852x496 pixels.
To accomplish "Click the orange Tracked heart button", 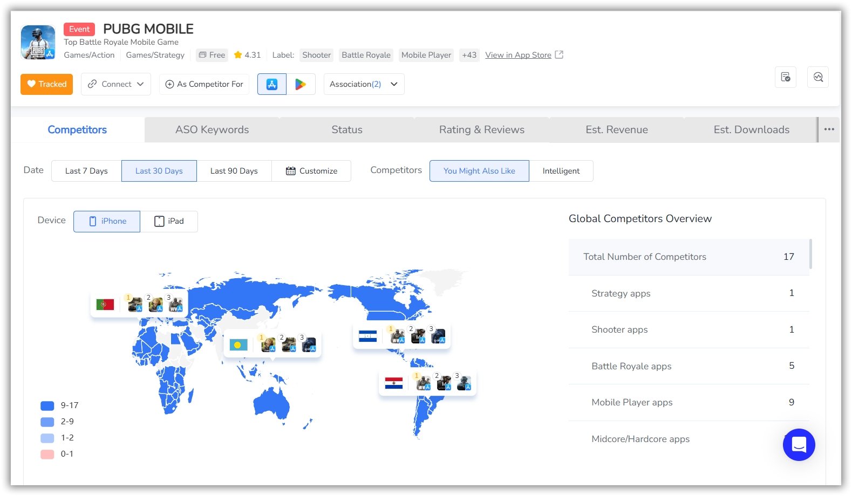I will pos(47,84).
